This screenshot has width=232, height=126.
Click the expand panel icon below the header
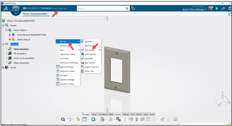click(x=230, y=14)
